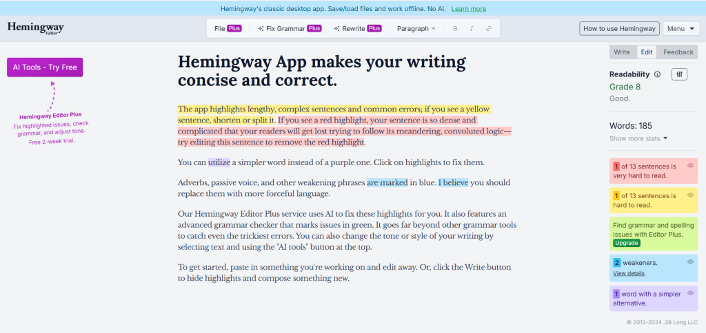Viewport: 706px width, 333px height.
Task: Click the green Upgrade button
Action: coord(626,243)
